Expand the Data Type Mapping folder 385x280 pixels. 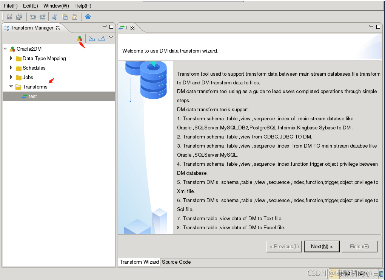(x=11, y=58)
